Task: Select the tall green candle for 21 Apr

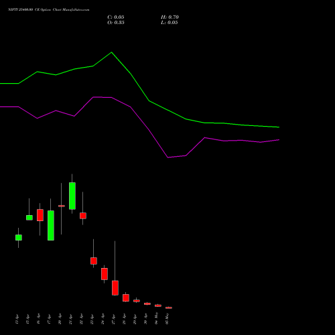Action: pyautogui.click(x=72, y=196)
